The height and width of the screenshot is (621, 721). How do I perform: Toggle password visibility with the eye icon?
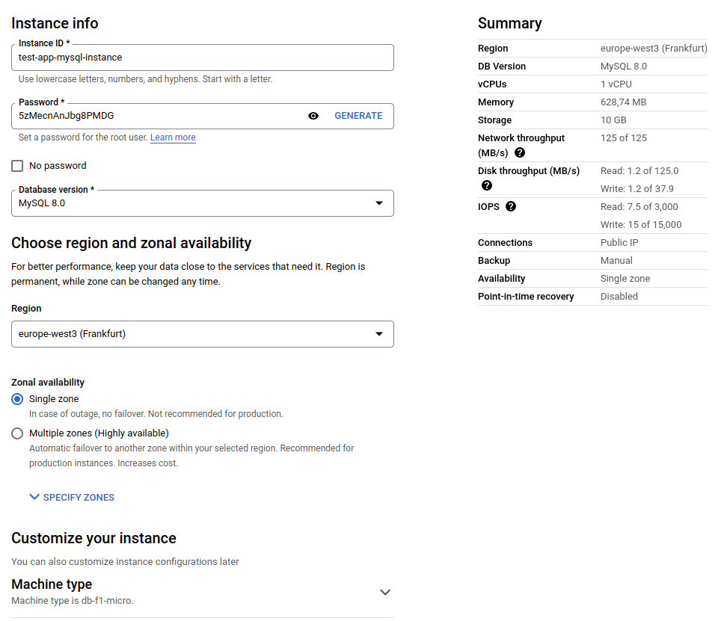coord(313,116)
